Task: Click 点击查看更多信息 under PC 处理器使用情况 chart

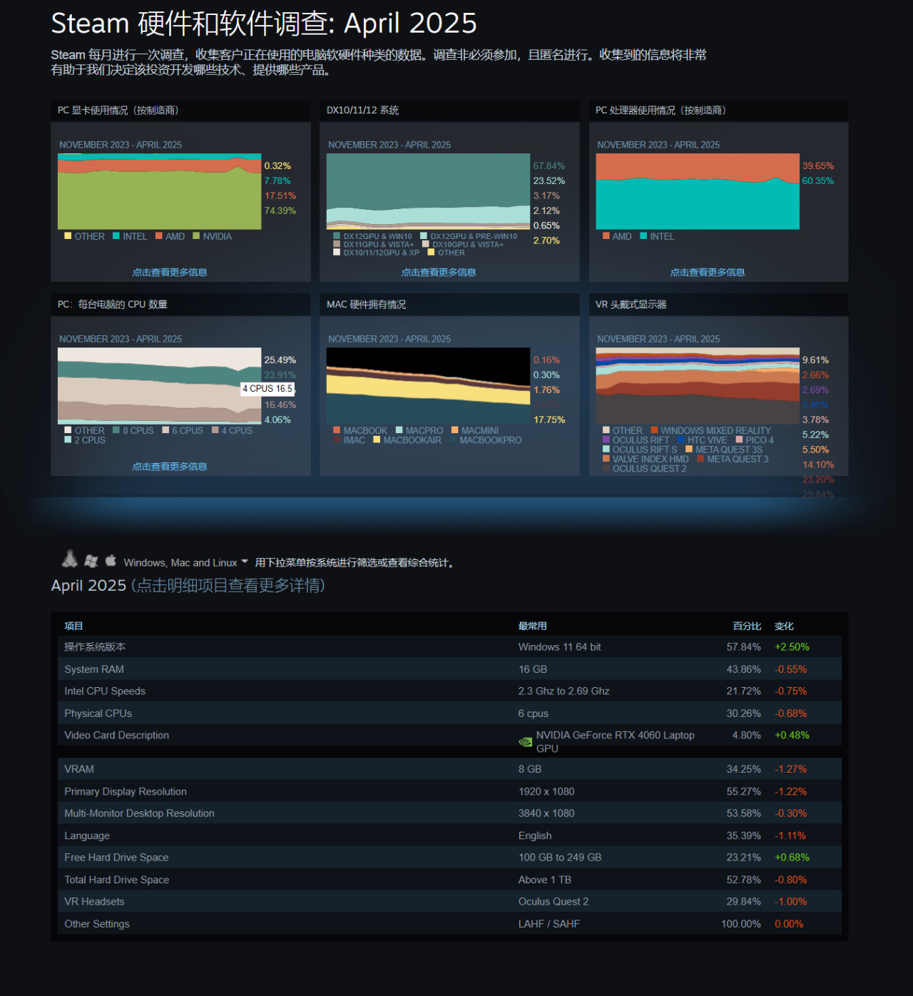Action: [x=708, y=273]
